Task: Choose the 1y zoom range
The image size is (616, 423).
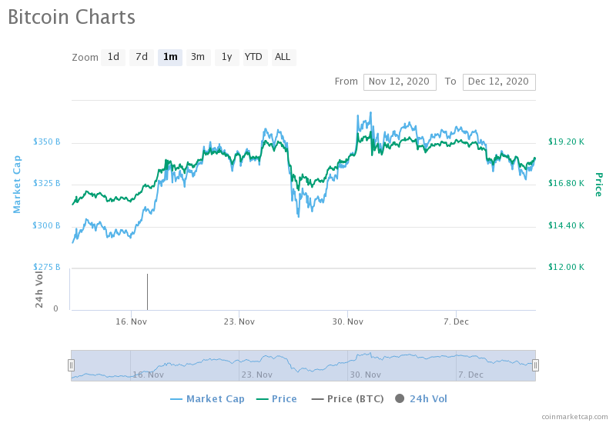Action: coord(226,57)
